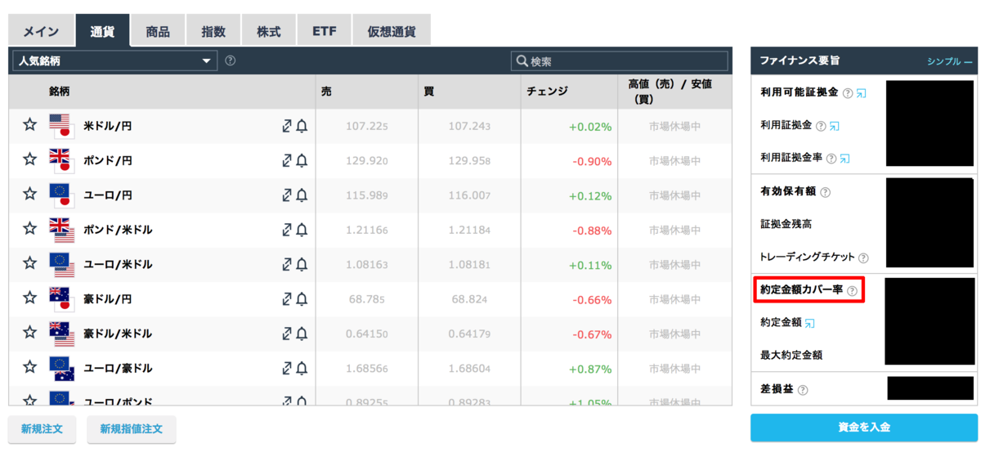Set price alert bell for ユーロ/円
This screenshot has height=457, width=981.
pyautogui.click(x=302, y=195)
